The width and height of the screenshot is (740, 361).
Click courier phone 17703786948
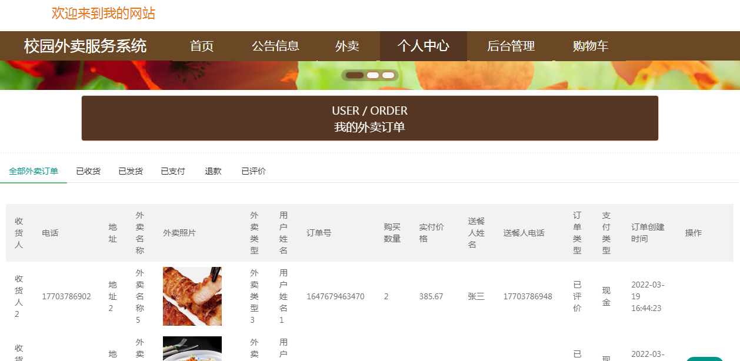pyautogui.click(x=528, y=296)
